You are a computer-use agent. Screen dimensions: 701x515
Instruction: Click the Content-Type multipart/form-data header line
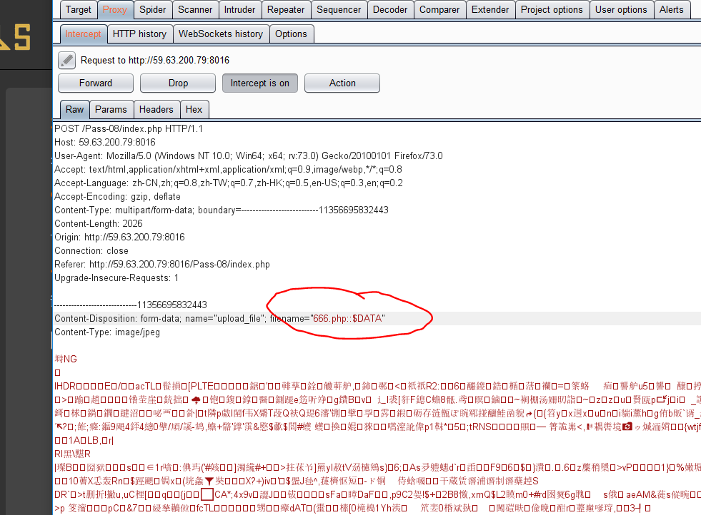point(222,210)
